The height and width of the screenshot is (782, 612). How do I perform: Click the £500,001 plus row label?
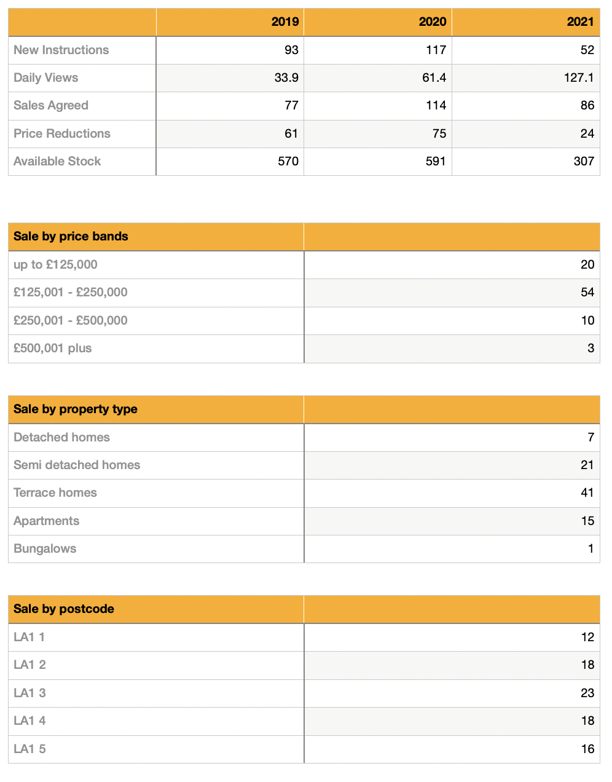click(53, 349)
